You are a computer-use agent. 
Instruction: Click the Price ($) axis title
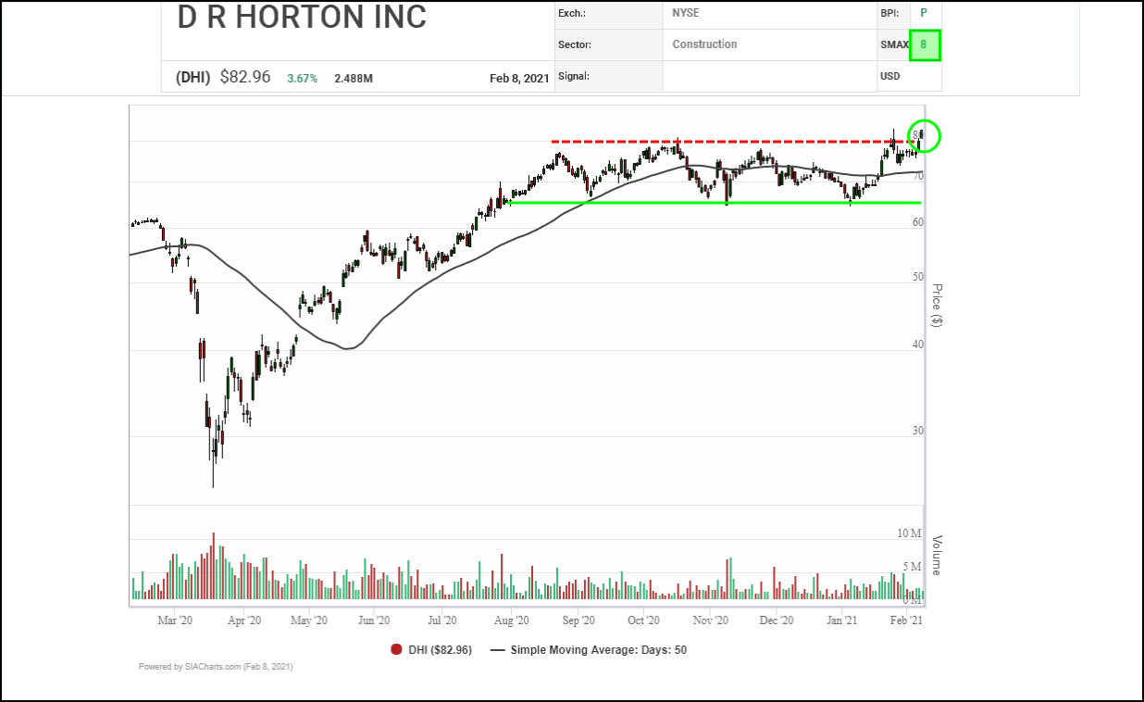tap(937, 306)
